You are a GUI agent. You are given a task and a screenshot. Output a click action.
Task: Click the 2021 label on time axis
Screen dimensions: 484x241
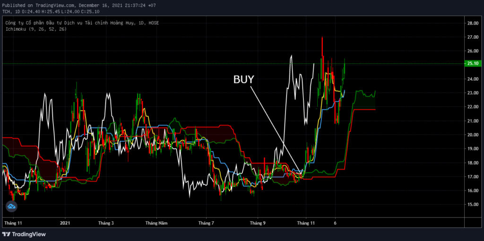pyautogui.click(x=65, y=223)
